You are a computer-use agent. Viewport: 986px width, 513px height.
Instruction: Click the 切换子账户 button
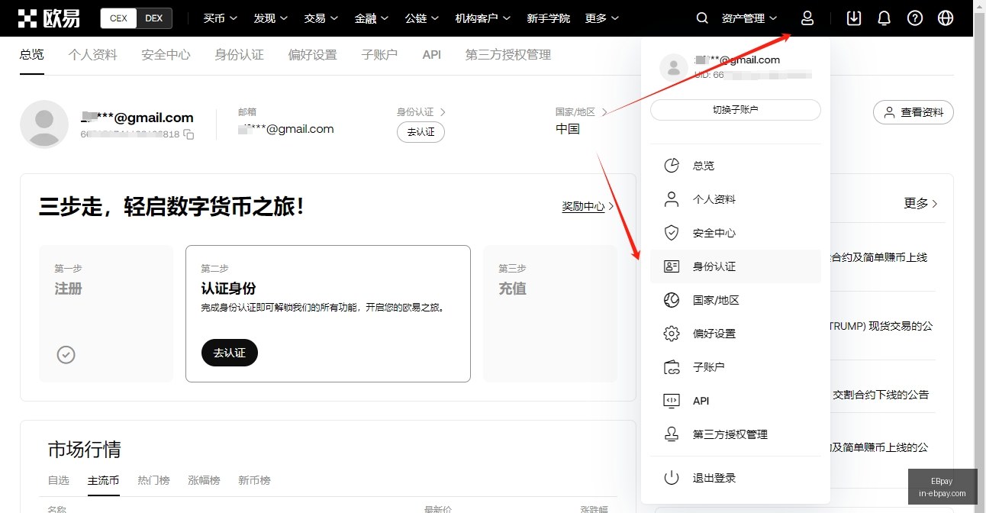pyautogui.click(x=736, y=110)
